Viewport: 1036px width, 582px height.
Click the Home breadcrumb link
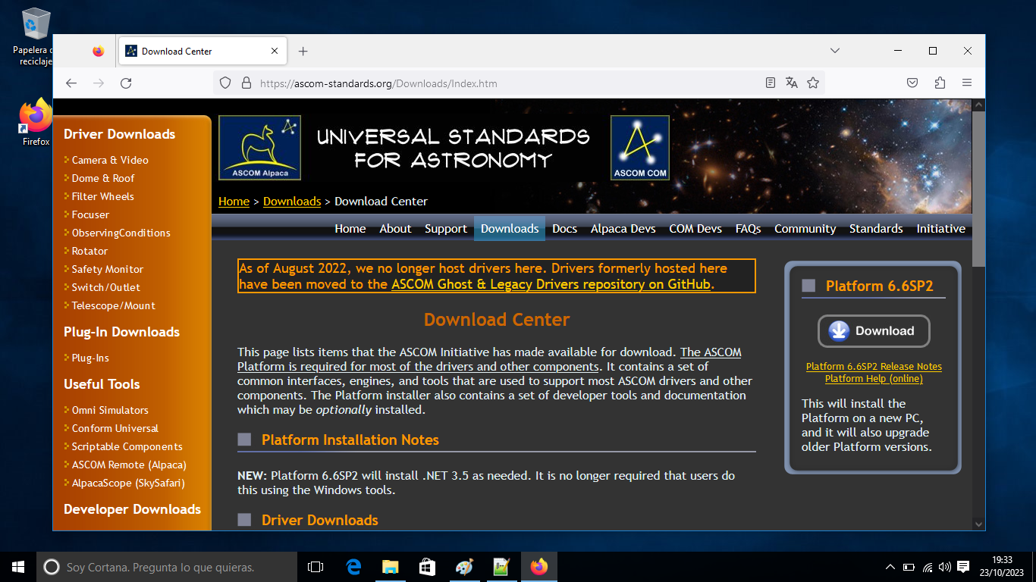pyautogui.click(x=234, y=202)
